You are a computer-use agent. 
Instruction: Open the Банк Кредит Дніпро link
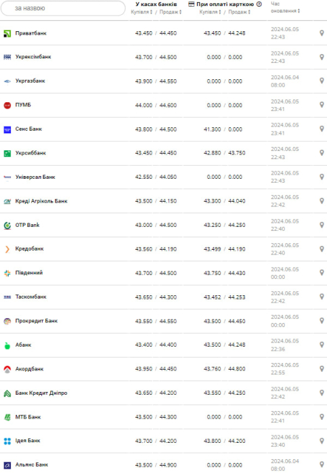[41, 393]
